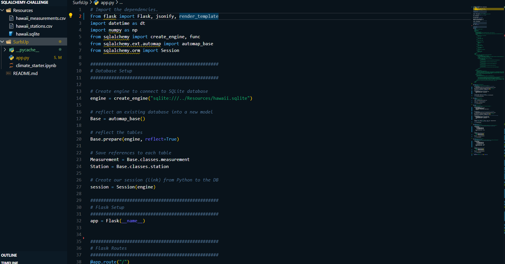Expand the __pycache__ folder
The height and width of the screenshot is (264, 505).
pyautogui.click(x=5, y=50)
